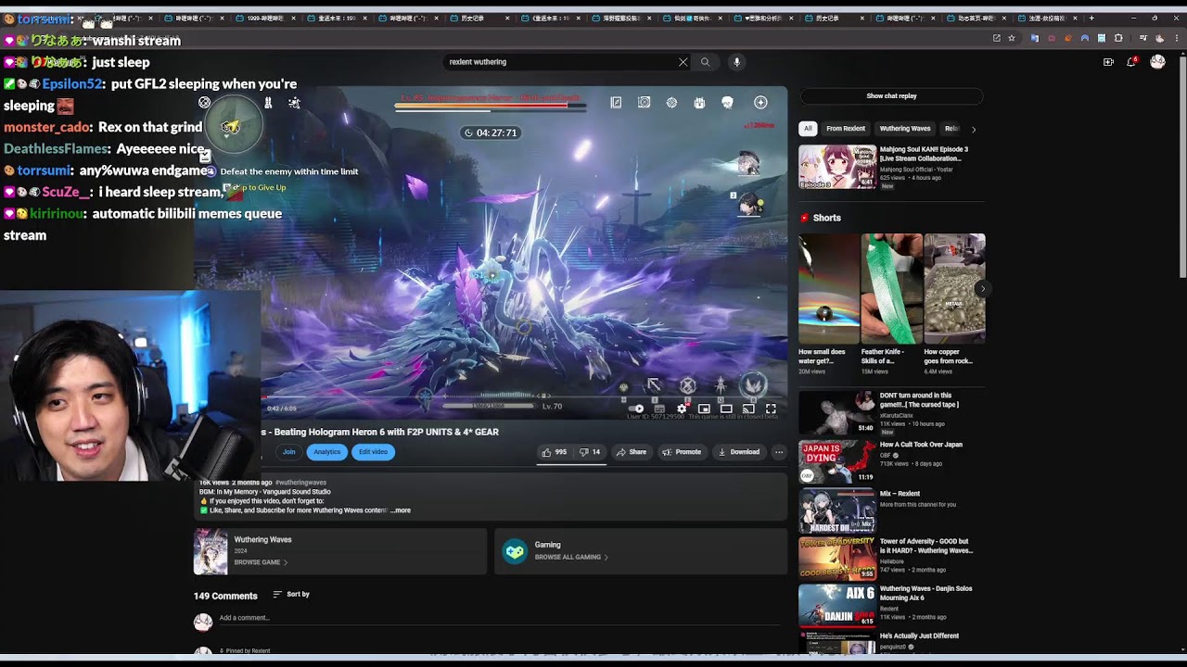Click the Edit video button
This screenshot has width=1187, height=667.
(373, 452)
